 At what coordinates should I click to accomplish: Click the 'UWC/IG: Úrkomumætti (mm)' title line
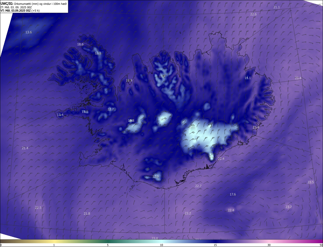(x=34, y=4)
